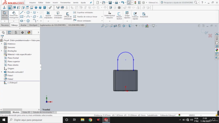Open DimXpertManager tab icon
This screenshot has width=219, height=123.
[22, 32]
